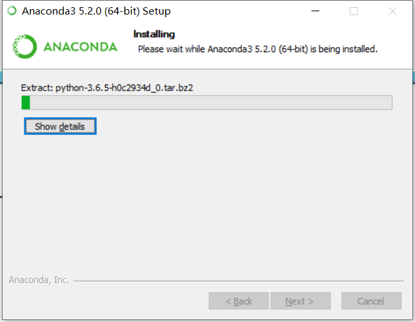Viewport: 415px width, 322px height.
Task: Click the 'Anaconda3 5.2.0 (64-bit) Setup' title text
Action: pyautogui.click(x=96, y=11)
